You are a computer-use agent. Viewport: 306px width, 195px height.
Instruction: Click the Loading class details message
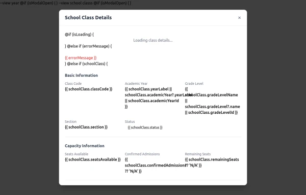click(x=153, y=40)
